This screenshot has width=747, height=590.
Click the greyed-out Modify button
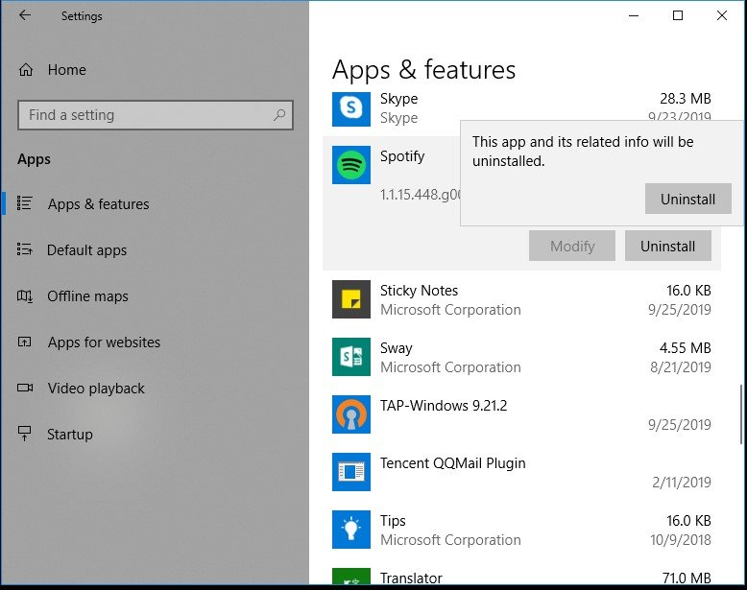[571, 246]
